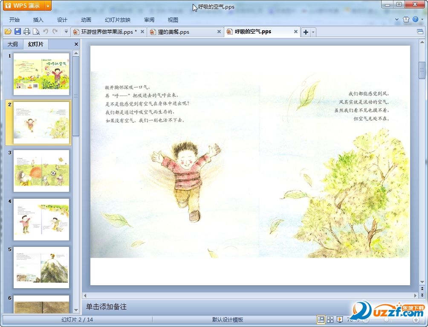Click 默认设计模板 in status bar
428x327 pixels.
point(227,320)
